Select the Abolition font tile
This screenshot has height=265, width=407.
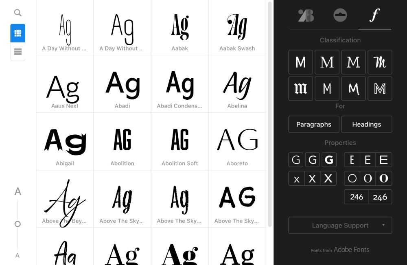[122, 142]
